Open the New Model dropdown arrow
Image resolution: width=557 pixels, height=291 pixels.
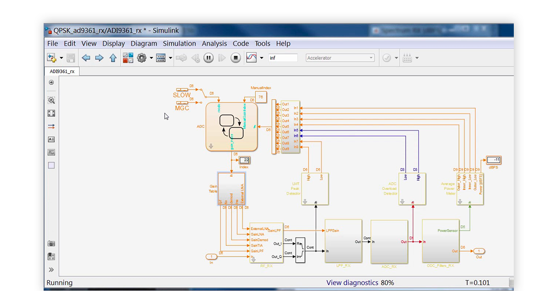61,58
